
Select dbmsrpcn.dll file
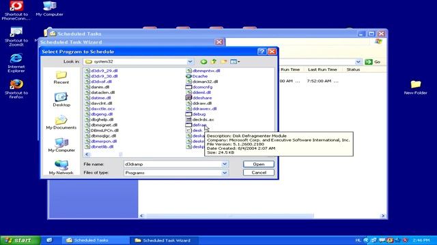click(x=101, y=142)
